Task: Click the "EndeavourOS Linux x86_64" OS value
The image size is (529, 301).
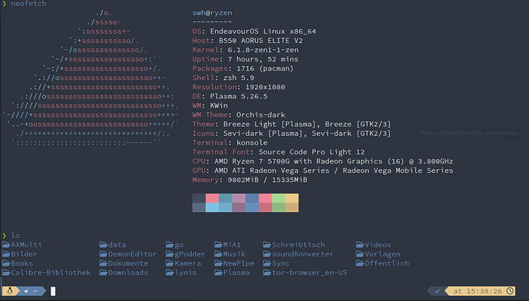Action: click(263, 31)
